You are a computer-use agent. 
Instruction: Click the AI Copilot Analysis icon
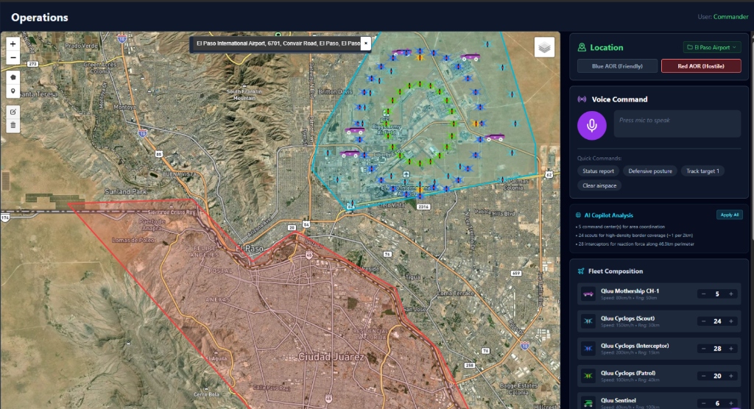click(x=578, y=216)
